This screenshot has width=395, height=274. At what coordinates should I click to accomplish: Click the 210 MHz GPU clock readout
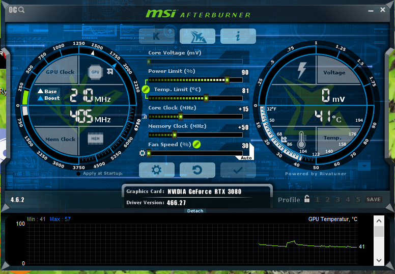[90, 96]
